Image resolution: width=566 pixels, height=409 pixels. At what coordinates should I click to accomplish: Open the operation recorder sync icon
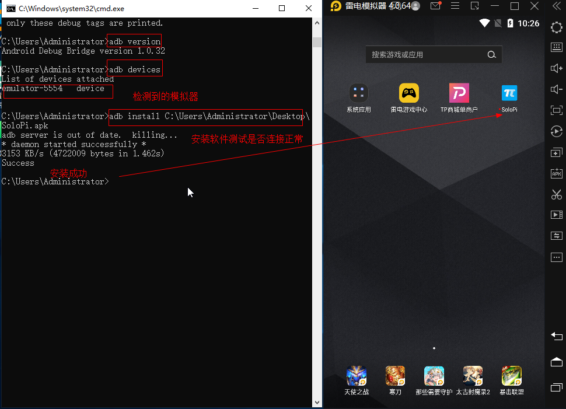[556, 236]
